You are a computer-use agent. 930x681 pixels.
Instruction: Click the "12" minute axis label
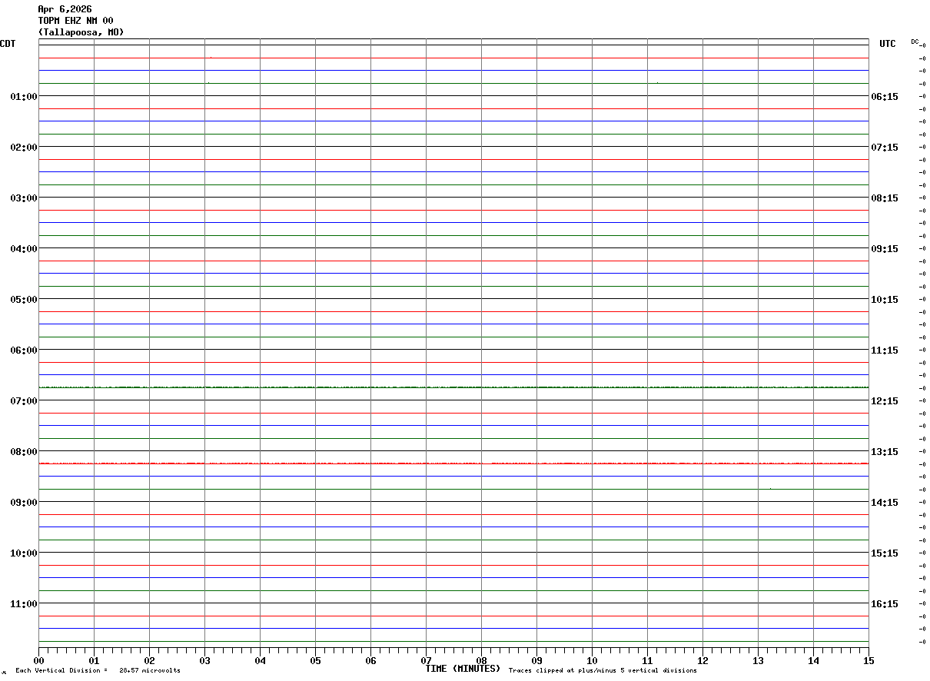(703, 660)
